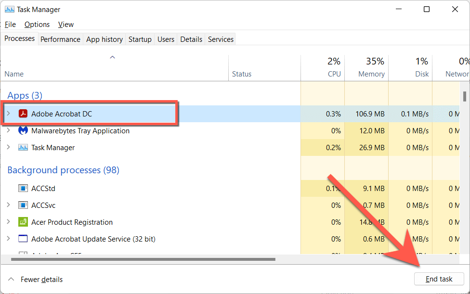Select Adobe Acrobat Update Service (32 bit)
470x294 pixels.
[x=93, y=239]
